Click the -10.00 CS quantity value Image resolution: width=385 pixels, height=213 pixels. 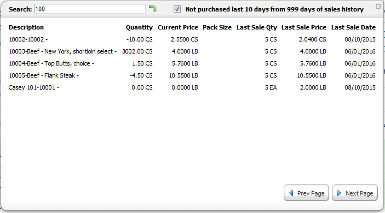139,39
